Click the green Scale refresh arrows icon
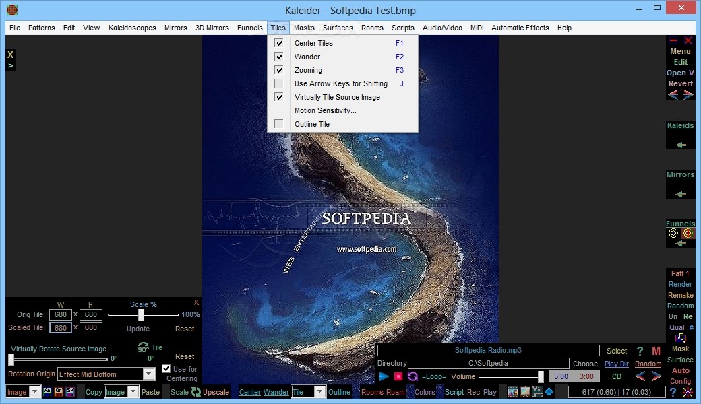The width and height of the screenshot is (701, 404). pos(196,391)
